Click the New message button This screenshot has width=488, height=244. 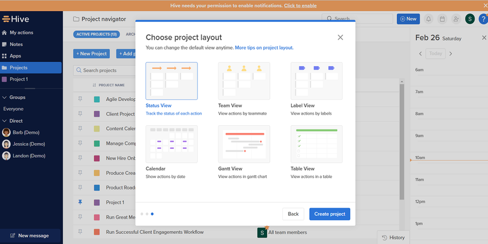point(30,236)
